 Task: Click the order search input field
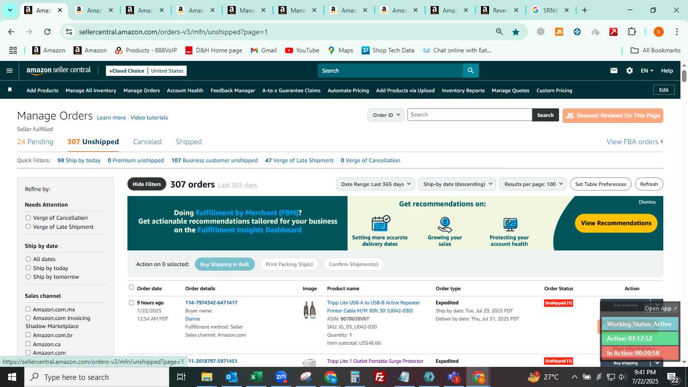(469, 115)
